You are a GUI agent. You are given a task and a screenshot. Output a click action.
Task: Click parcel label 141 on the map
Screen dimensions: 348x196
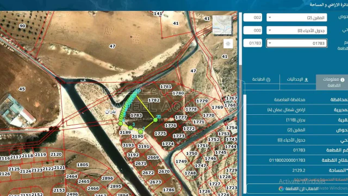[158, 14]
